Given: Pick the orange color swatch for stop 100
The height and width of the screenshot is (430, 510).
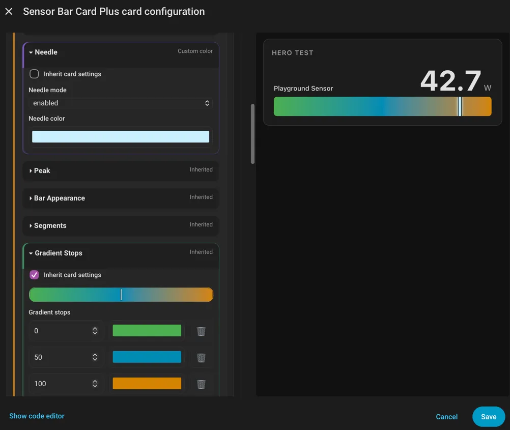Looking at the screenshot, I should (147, 384).
